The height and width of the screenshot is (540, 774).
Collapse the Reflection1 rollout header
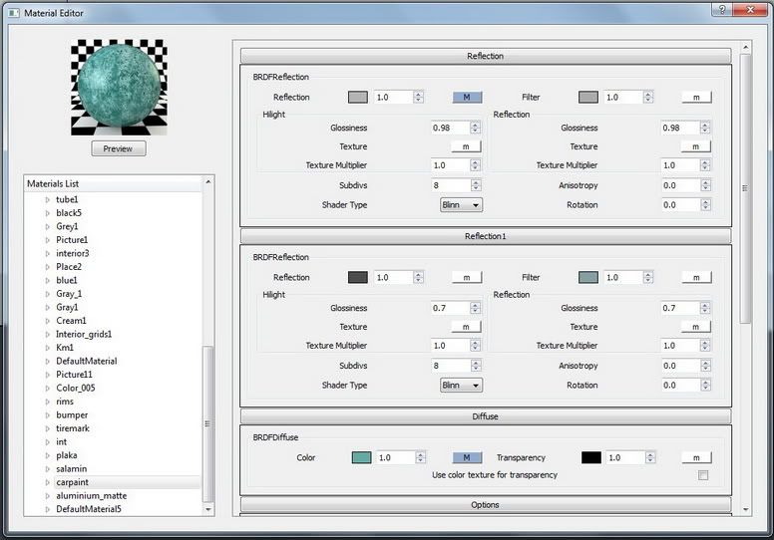(485, 236)
